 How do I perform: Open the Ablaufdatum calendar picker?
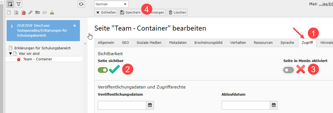coord(274,105)
